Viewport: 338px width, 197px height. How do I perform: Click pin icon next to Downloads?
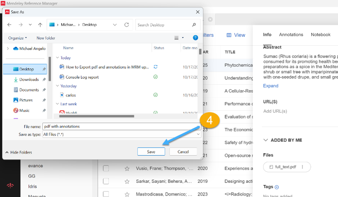pos(44,79)
